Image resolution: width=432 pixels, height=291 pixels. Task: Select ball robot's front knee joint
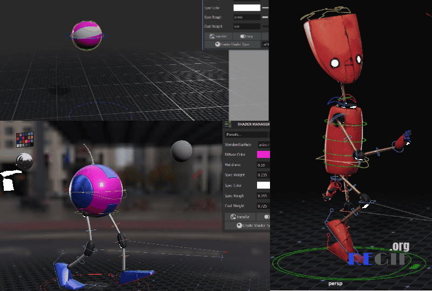(122, 241)
